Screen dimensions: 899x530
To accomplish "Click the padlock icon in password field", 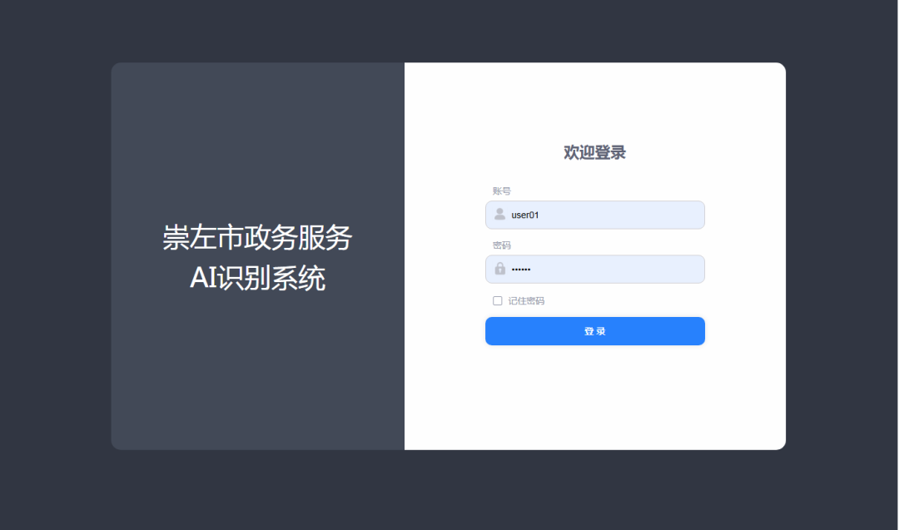I will click(500, 268).
